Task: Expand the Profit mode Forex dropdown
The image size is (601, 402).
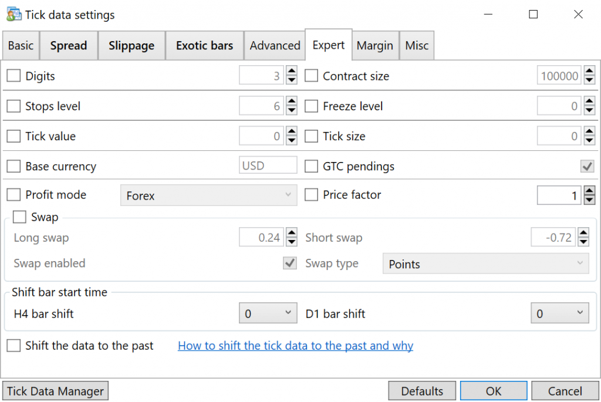Action: 209,195
